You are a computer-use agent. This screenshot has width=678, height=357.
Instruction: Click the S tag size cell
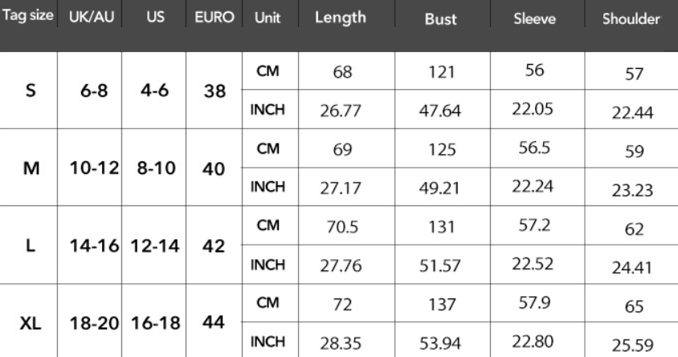coord(31,91)
